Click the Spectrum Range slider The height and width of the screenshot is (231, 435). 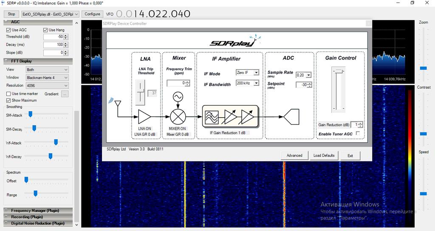pyautogui.click(x=36, y=193)
